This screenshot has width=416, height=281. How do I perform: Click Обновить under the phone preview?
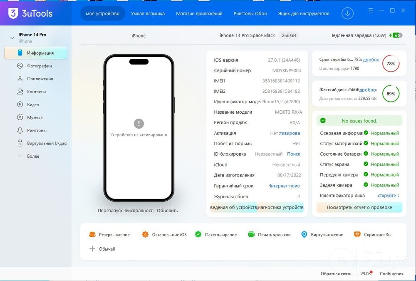coord(167,210)
